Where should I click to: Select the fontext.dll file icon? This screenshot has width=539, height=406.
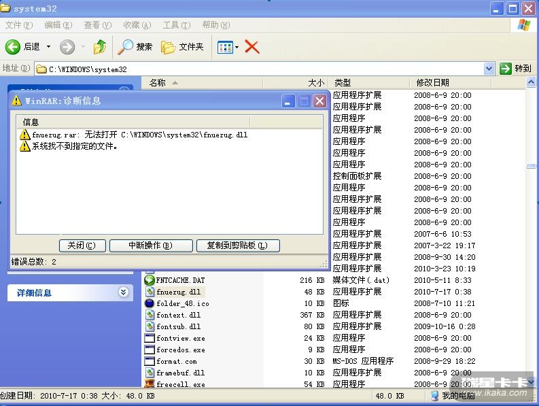(149, 315)
